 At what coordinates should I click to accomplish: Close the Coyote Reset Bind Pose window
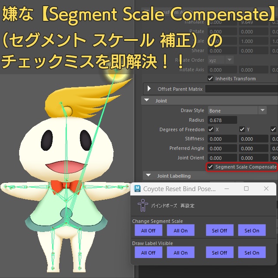[x=266, y=189]
